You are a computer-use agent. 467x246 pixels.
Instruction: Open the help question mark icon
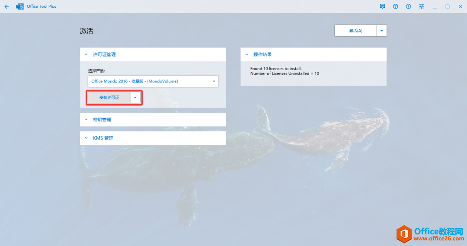tap(395, 6)
